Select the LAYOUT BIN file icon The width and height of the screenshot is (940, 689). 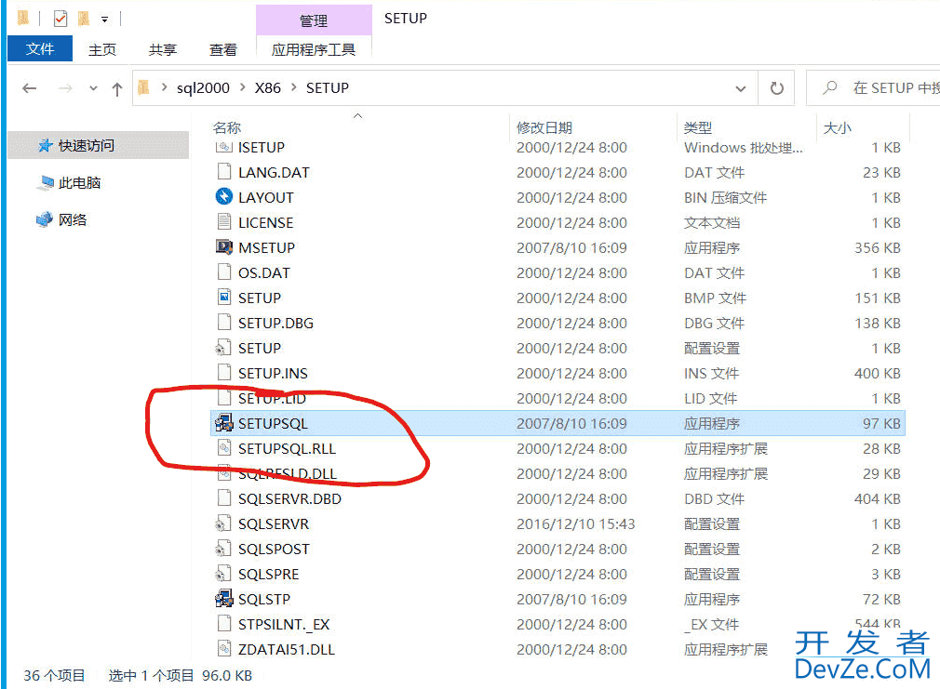pos(223,196)
